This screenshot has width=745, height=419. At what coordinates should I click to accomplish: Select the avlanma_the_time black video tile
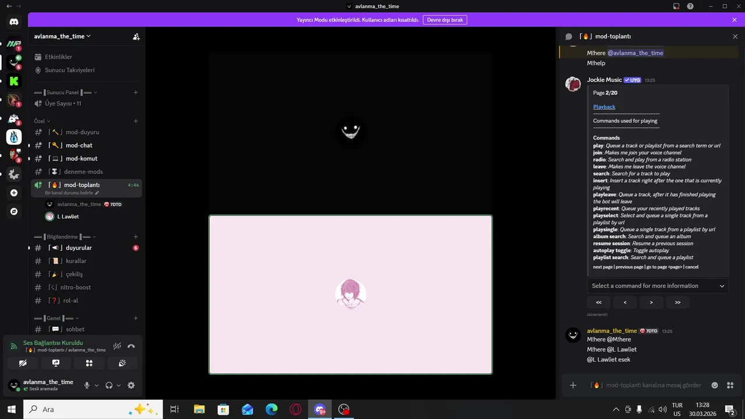(350, 132)
